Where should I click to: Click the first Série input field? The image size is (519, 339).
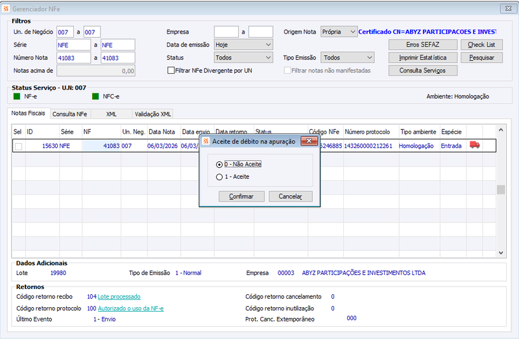pos(74,45)
